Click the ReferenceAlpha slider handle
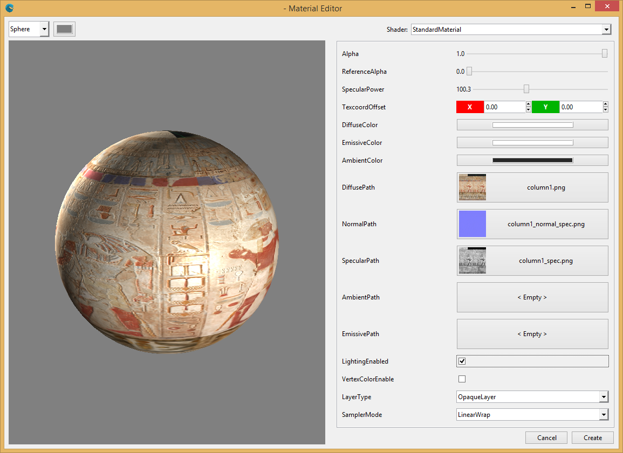This screenshot has width=623, height=453. coord(469,72)
